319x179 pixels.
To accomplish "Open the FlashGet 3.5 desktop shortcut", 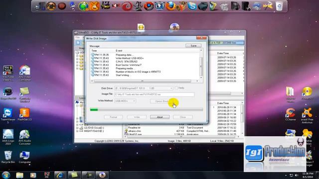I will coord(24,115).
